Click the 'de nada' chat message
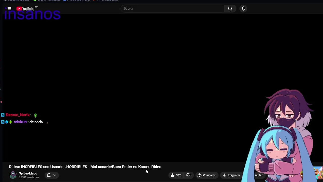The width and height of the screenshot is (323, 182). pyautogui.click(x=36, y=122)
